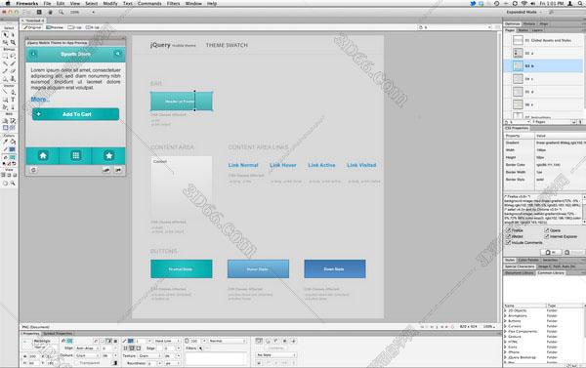Choose the Paint Bucket tool
Image resolution: width=586 pixels, height=368 pixels.
pyautogui.click(x=13, y=142)
